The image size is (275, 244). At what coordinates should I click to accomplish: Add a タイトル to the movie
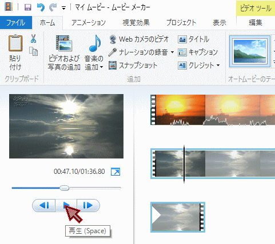coord(193,39)
